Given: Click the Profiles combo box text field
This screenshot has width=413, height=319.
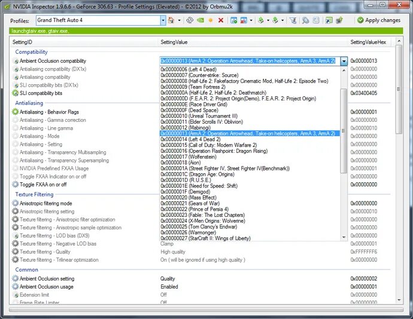Looking at the screenshot, I should tap(98, 20).
